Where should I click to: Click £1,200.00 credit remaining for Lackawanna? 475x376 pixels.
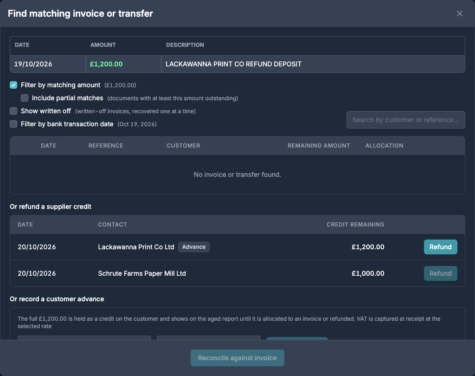(x=368, y=247)
